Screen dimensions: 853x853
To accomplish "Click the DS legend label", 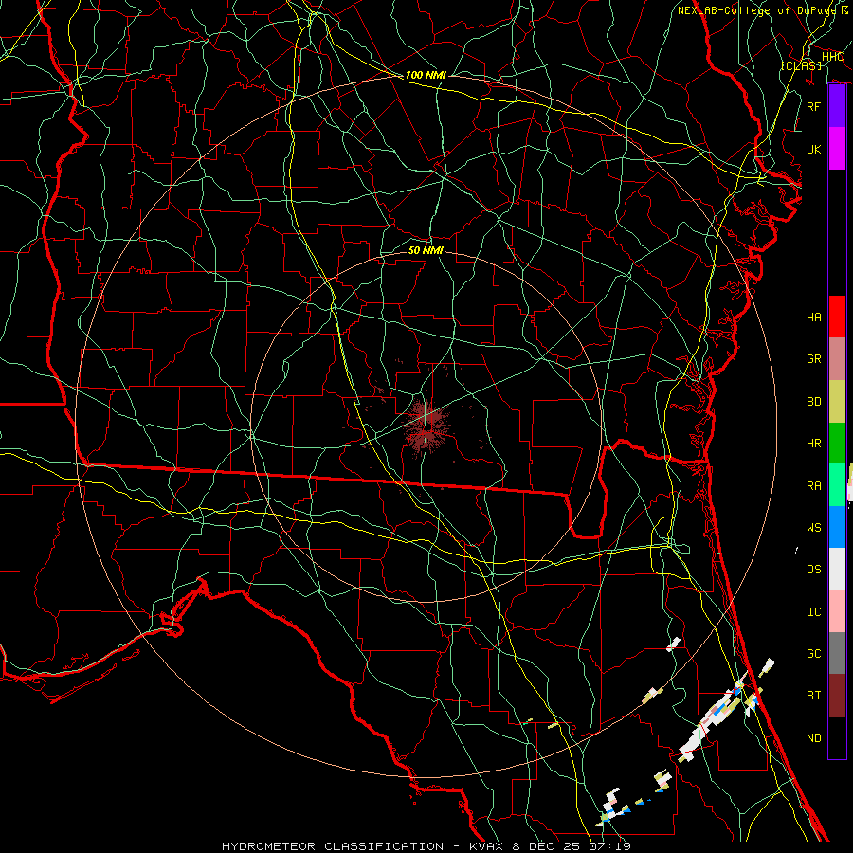I will coord(813,570).
